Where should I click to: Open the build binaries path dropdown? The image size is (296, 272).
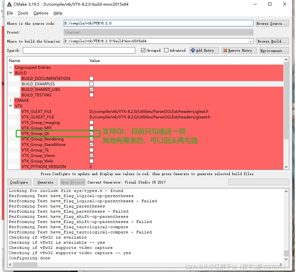point(250,41)
